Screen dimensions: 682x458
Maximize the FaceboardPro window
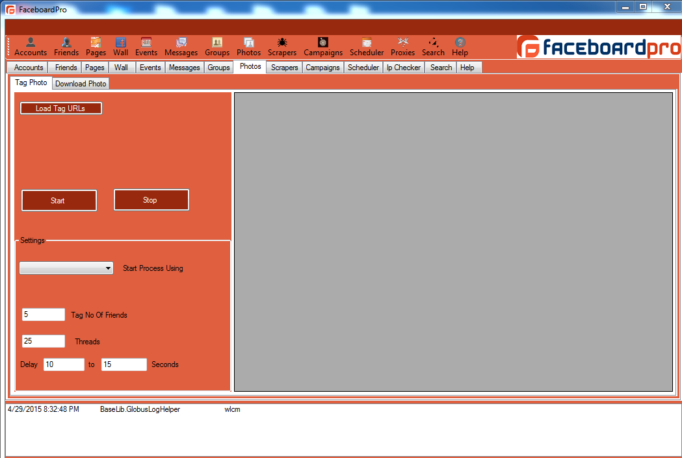click(x=643, y=7)
